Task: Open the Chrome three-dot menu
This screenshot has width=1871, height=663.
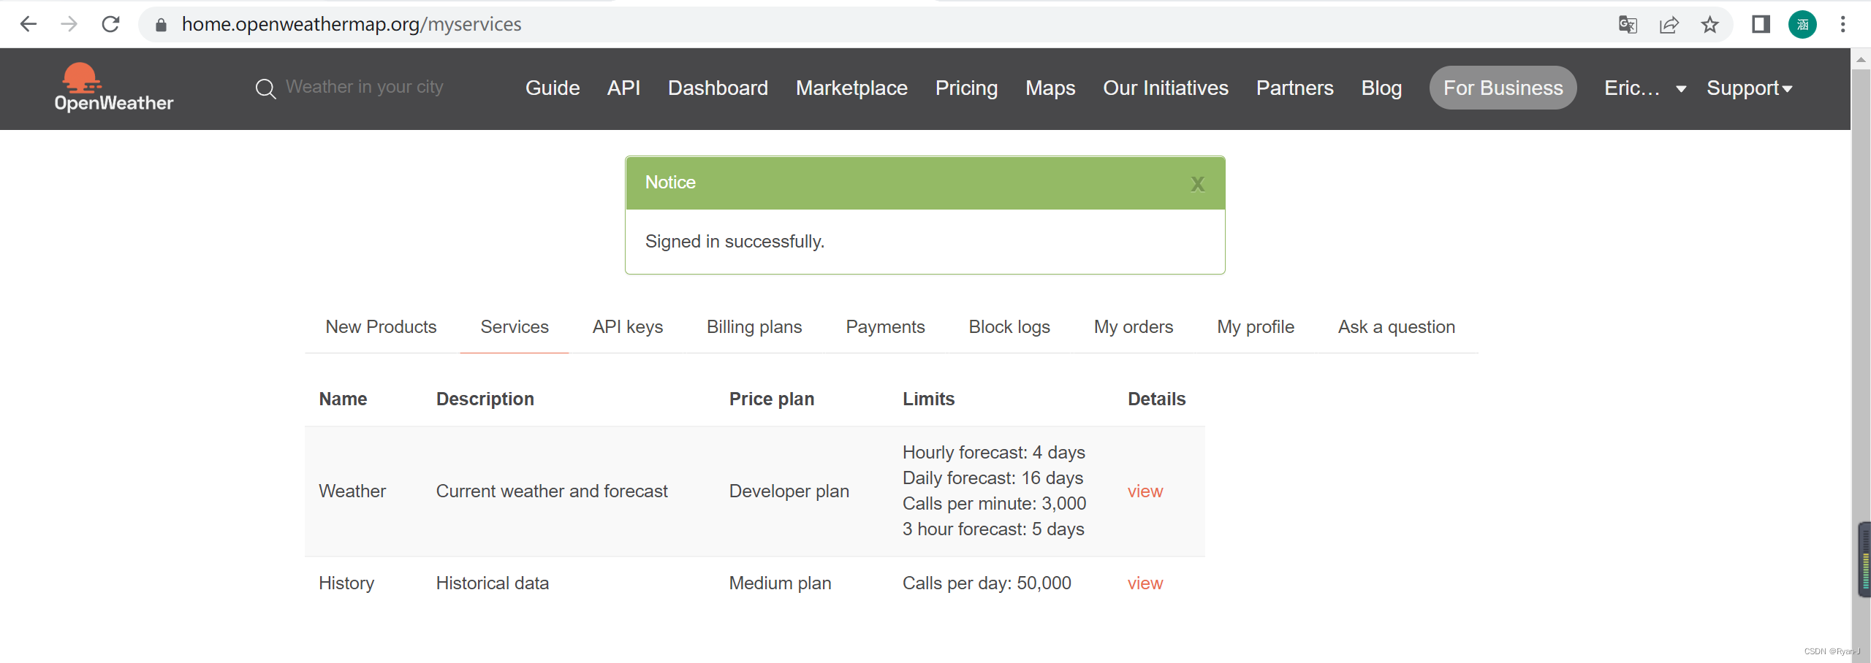Action: [1842, 25]
